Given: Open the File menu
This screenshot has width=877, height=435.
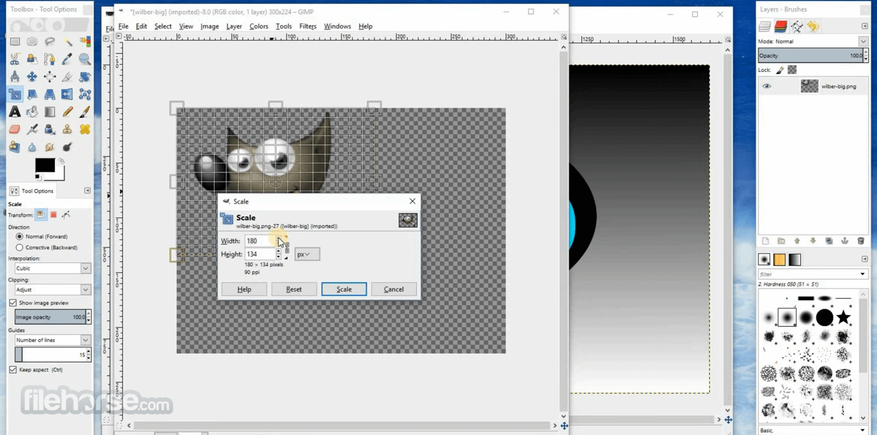Looking at the screenshot, I should (123, 26).
